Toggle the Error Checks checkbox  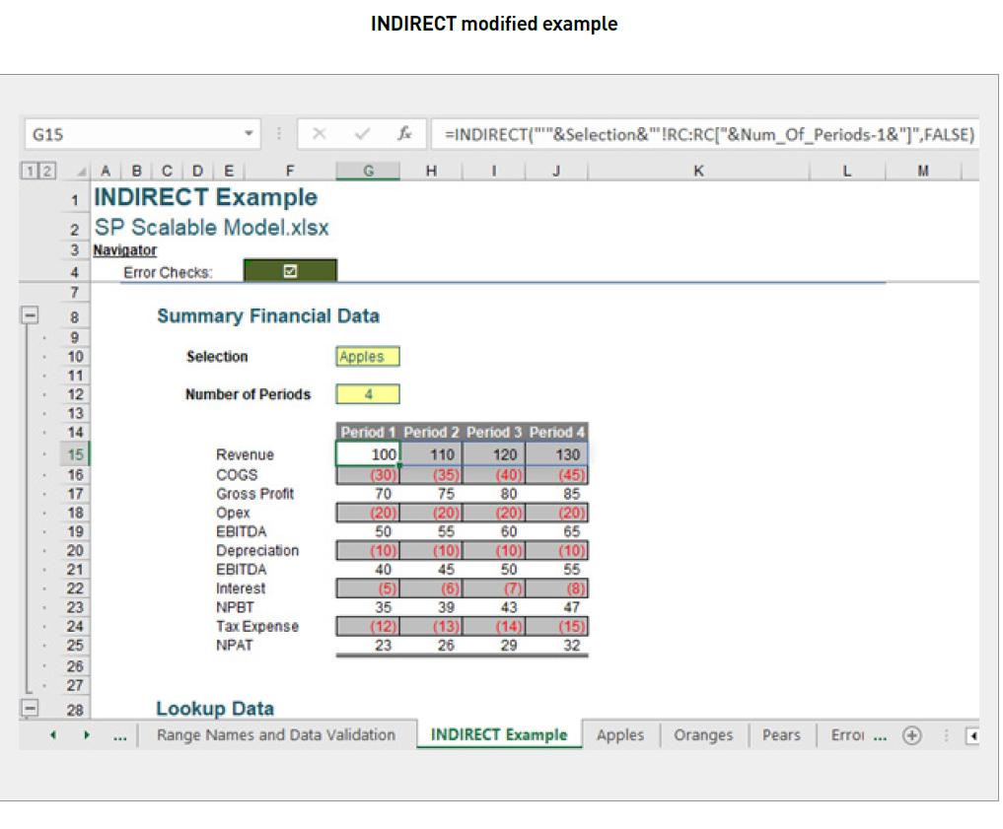click(x=289, y=268)
